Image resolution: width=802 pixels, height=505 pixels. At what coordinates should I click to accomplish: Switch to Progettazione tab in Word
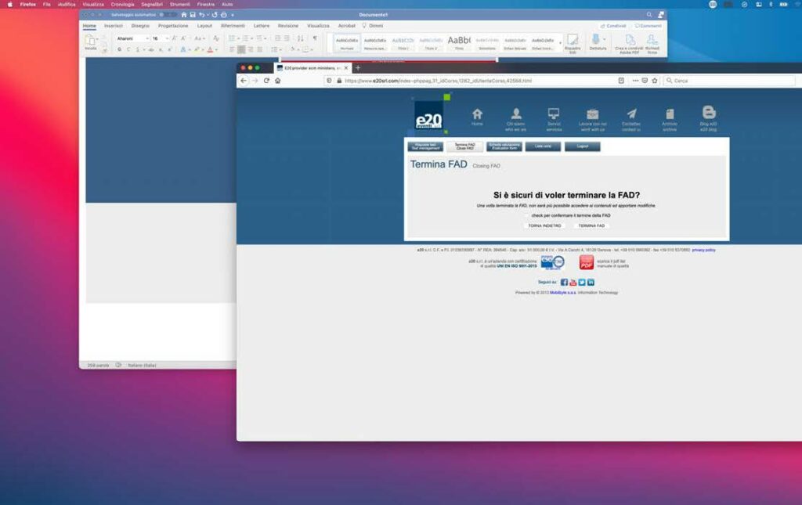[x=173, y=26]
